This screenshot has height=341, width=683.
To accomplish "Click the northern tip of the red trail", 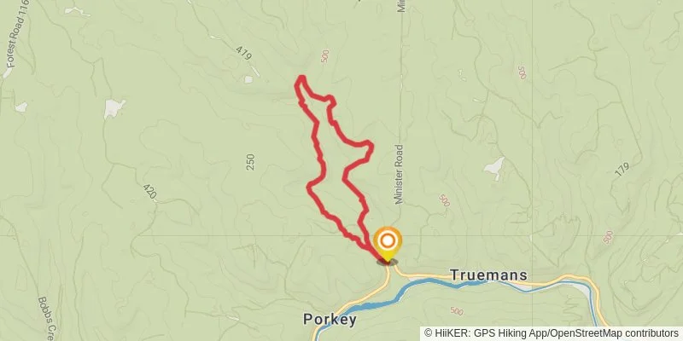I will click(301, 78).
